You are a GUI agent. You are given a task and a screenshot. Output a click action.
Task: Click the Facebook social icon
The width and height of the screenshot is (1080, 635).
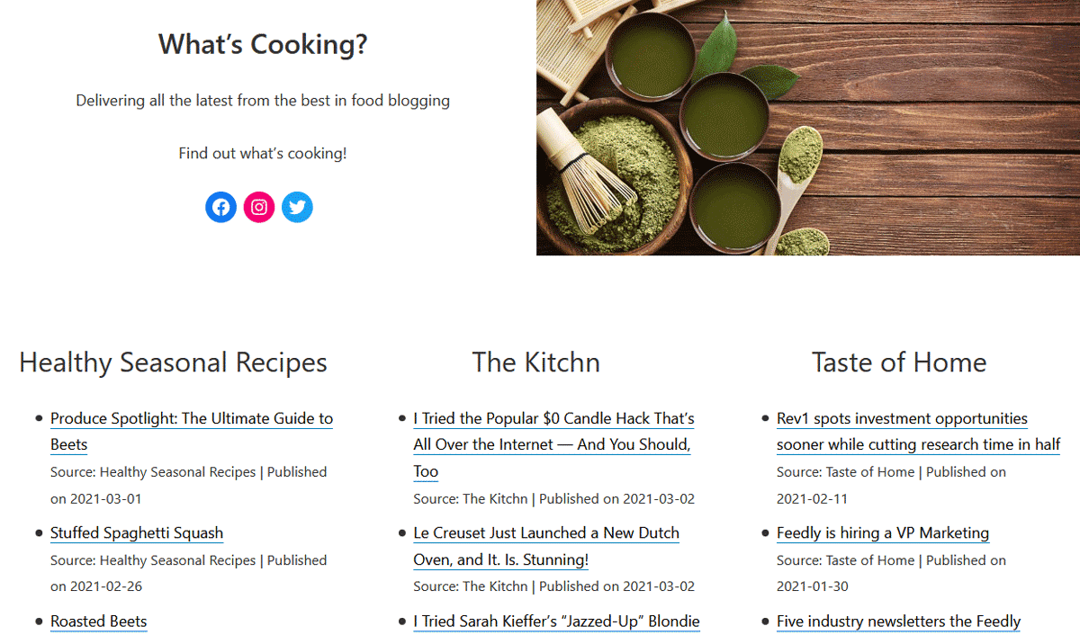point(220,208)
